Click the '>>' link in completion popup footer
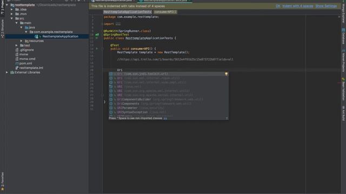Viewport: 346px width, 194px height. pyautogui.click(x=165, y=119)
